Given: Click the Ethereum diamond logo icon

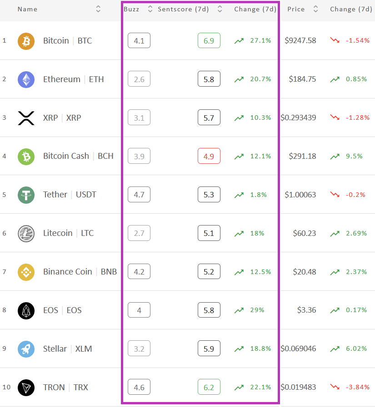Looking at the screenshot, I should click(26, 79).
